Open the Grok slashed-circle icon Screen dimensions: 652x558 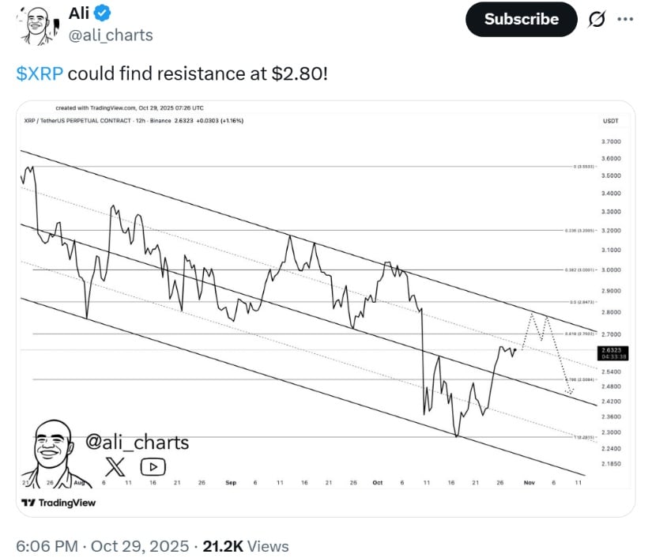pyautogui.click(x=597, y=19)
